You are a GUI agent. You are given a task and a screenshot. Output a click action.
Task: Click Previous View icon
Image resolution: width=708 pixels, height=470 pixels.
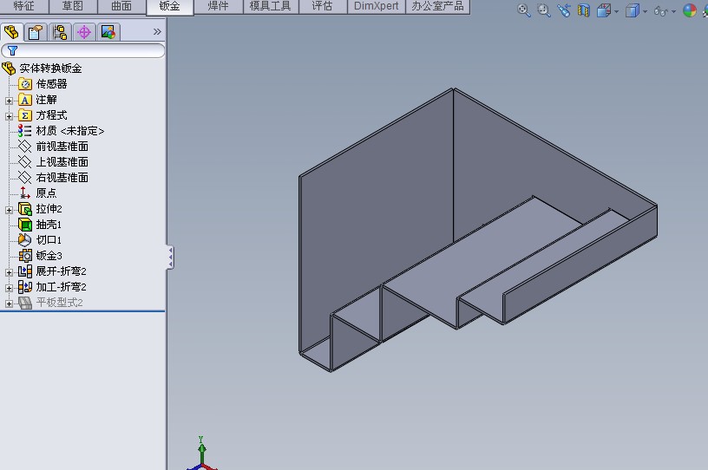pos(563,10)
